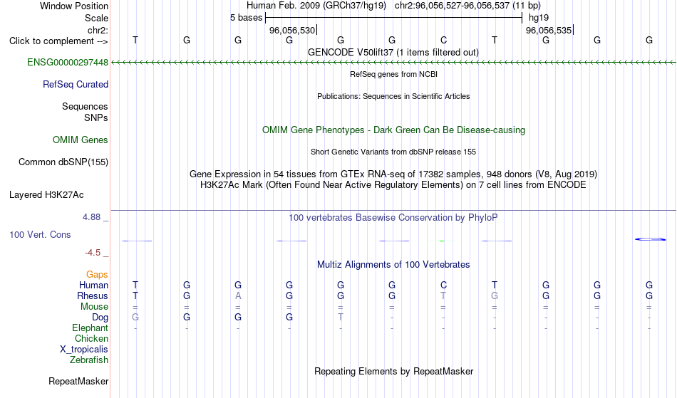Click the Dog alignment row label

[x=100, y=318]
